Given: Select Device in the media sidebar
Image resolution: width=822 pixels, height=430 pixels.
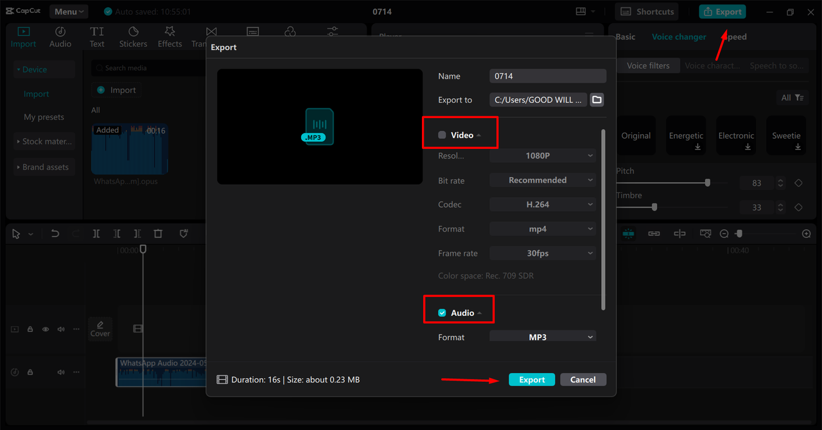Looking at the screenshot, I should pos(44,69).
